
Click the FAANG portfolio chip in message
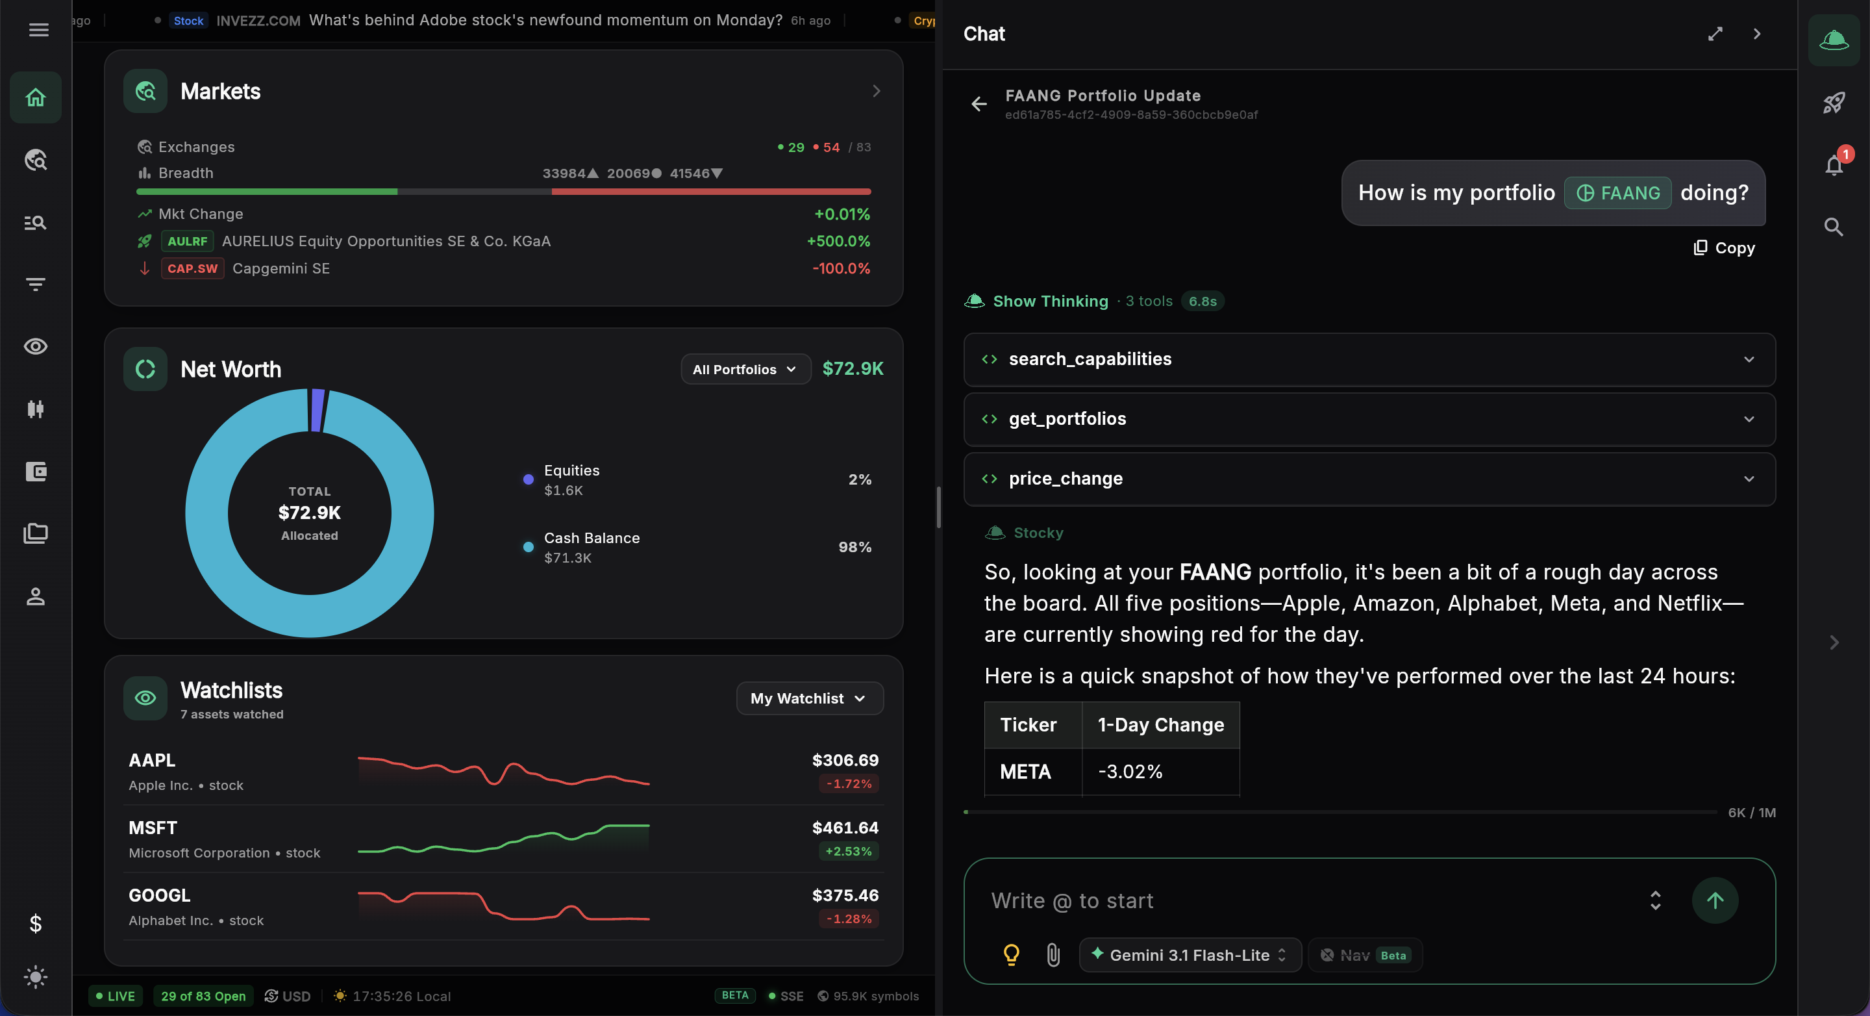[x=1617, y=192]
